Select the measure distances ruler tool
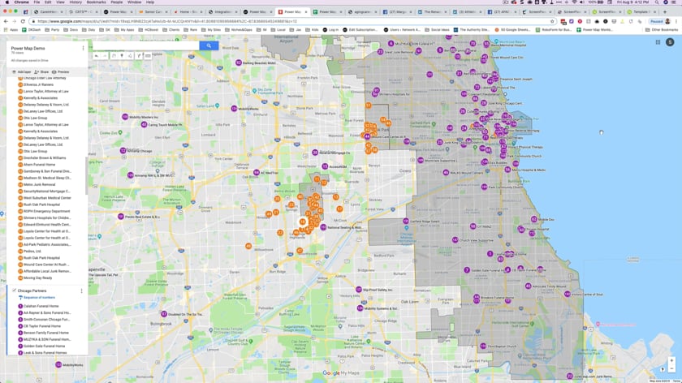This screenshot has height=383, width=682. (148, 56)
